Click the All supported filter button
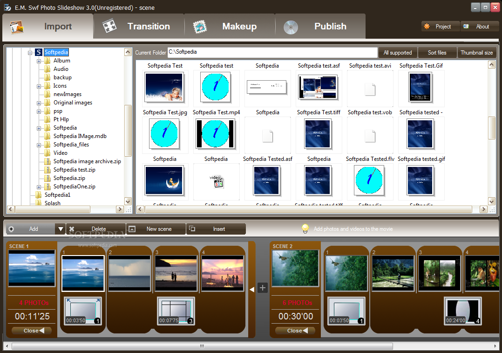 point(398,53)
